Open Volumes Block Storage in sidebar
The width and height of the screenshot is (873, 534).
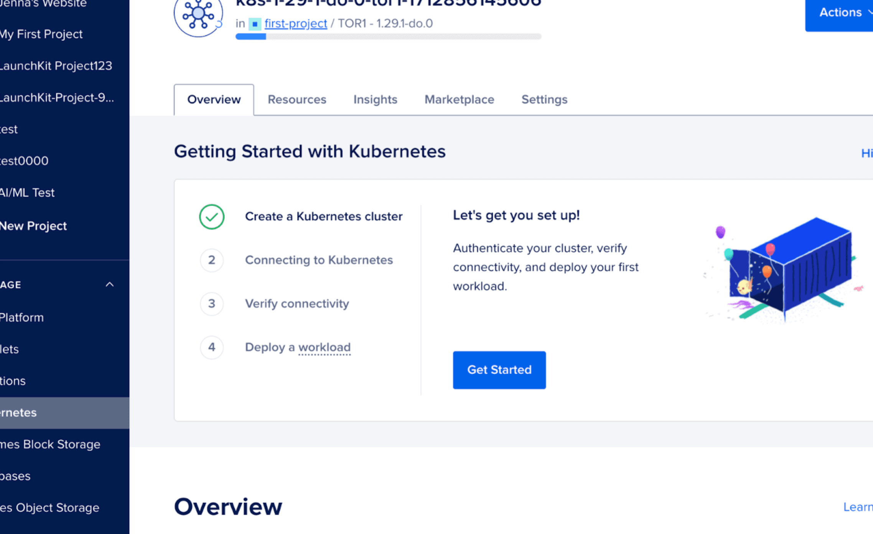[50, 444]
